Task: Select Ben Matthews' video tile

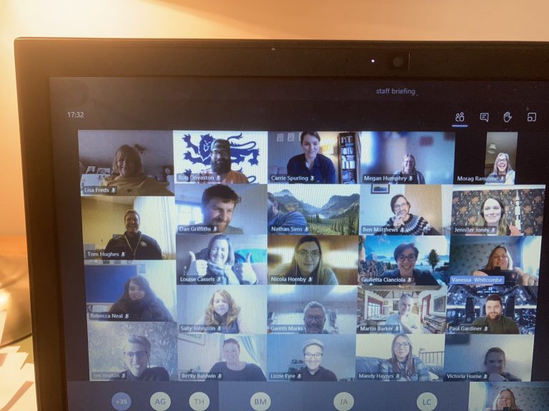Action: point(406,210)
